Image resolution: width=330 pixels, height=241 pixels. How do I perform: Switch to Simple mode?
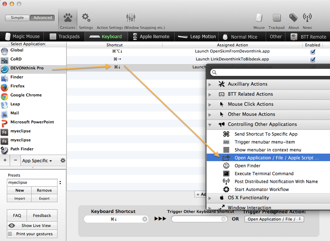[x=17, y=18]
